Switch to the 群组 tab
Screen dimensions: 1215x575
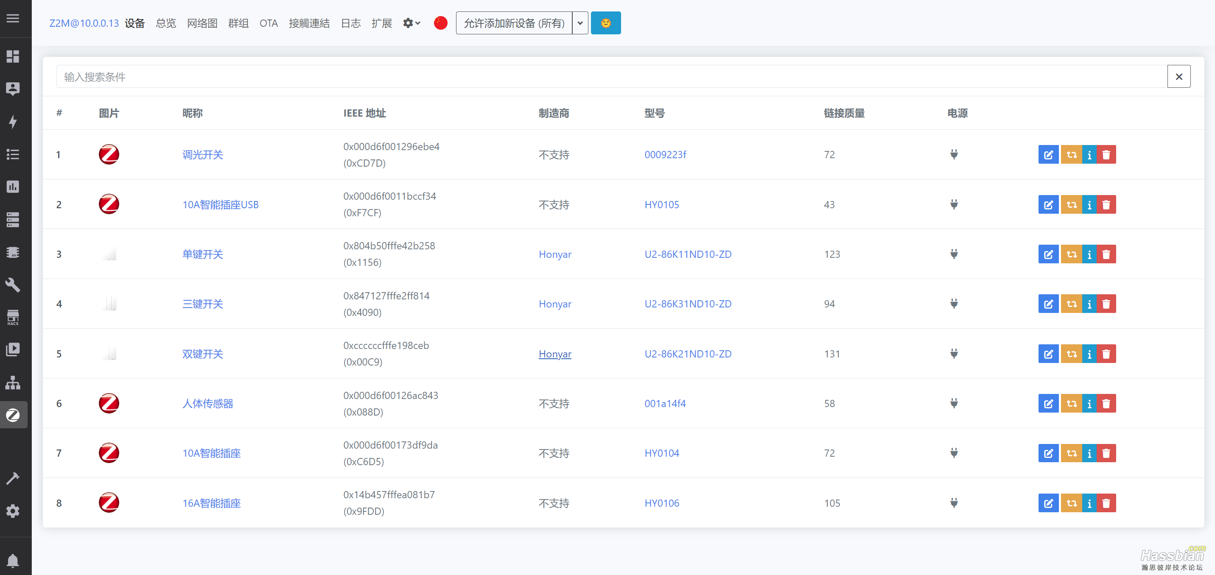point(238,23)
